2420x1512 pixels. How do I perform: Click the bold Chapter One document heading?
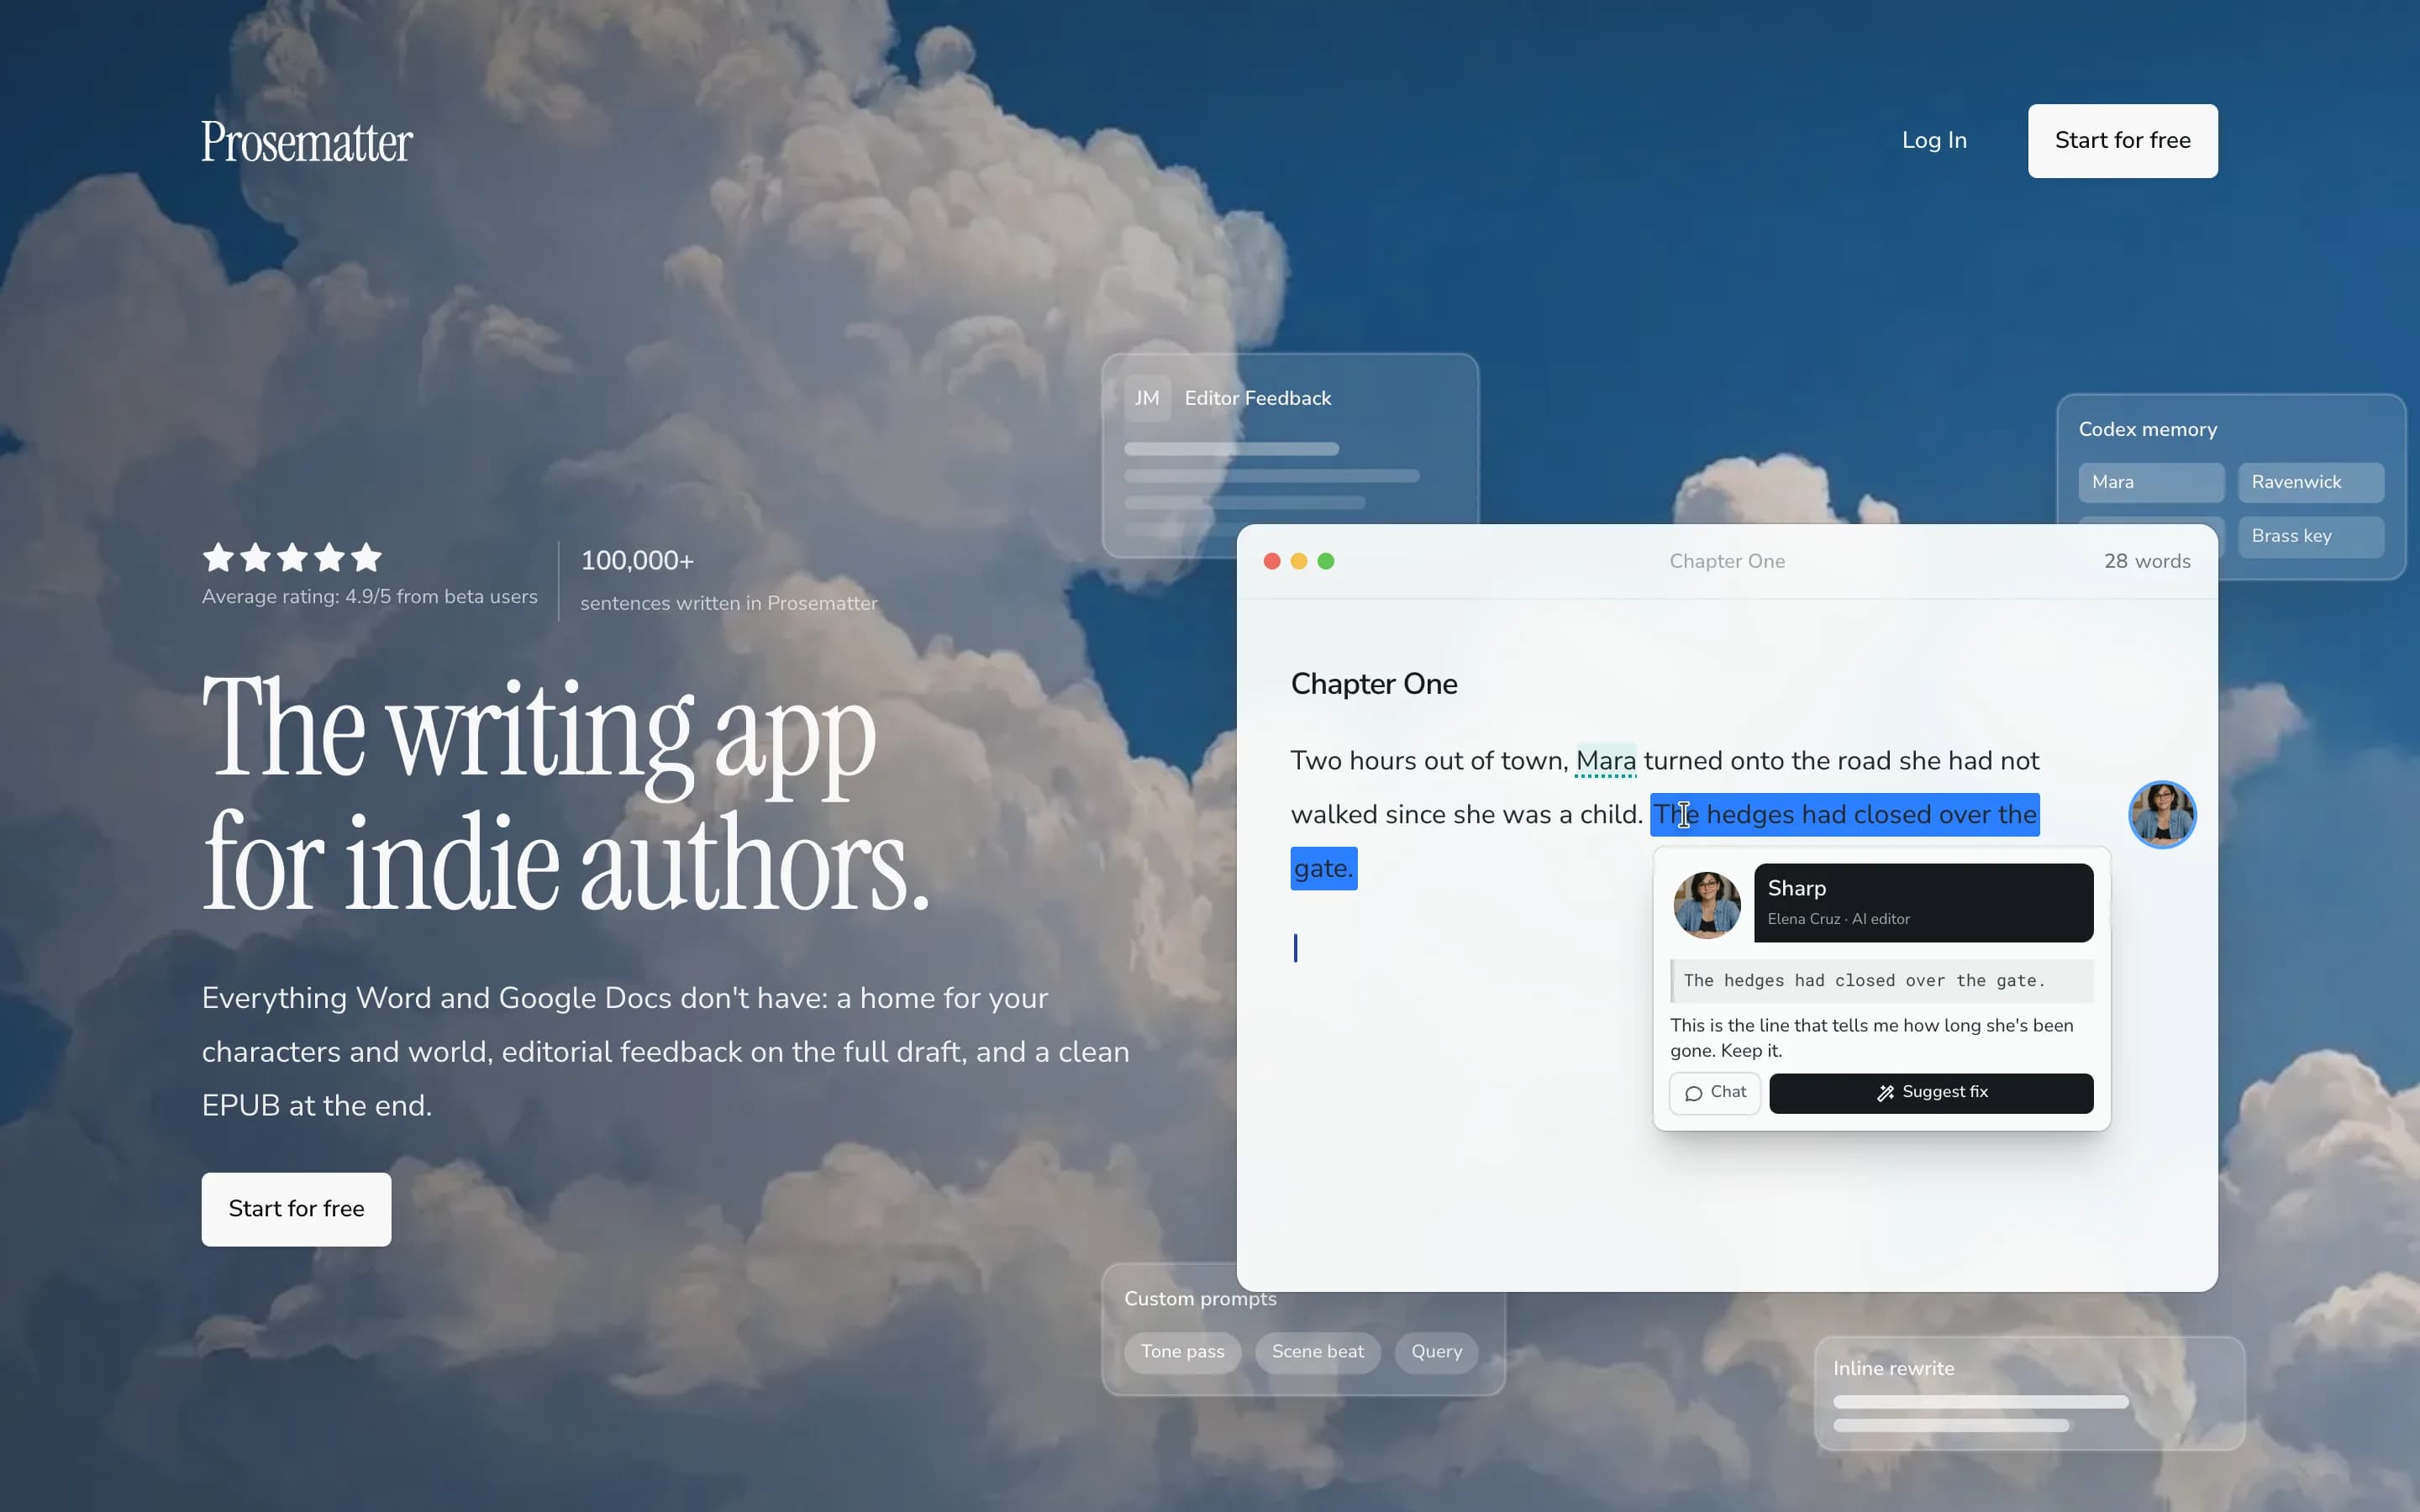[1374, 684]
